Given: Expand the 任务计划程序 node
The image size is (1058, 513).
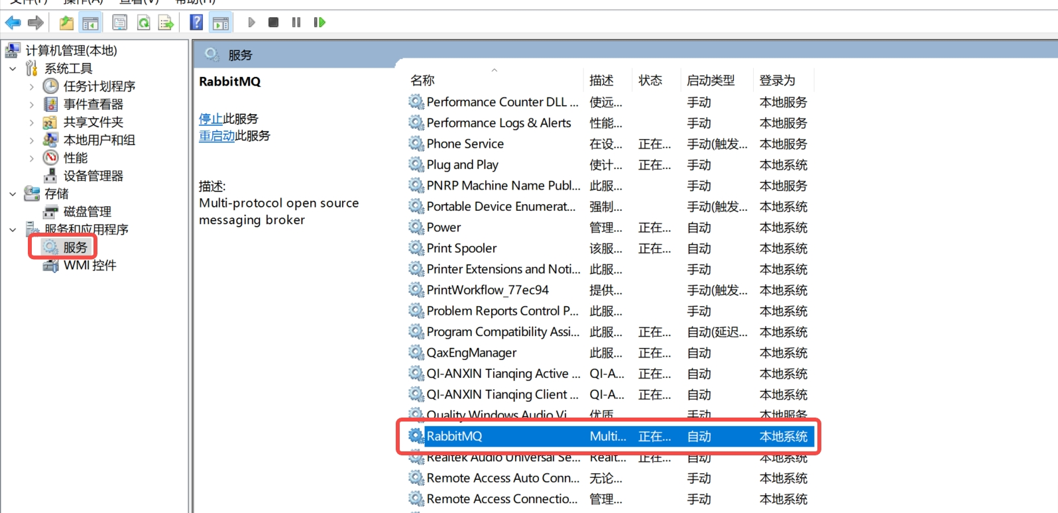Looking at the screenshot, I should [31, 86].
